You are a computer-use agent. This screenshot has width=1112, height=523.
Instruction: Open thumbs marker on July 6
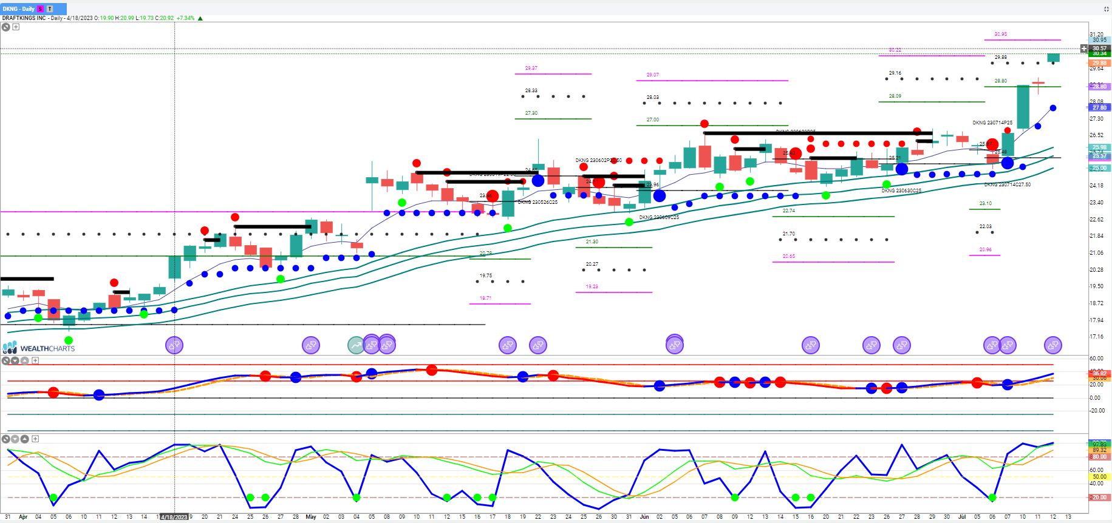click(x=992, y=345)
